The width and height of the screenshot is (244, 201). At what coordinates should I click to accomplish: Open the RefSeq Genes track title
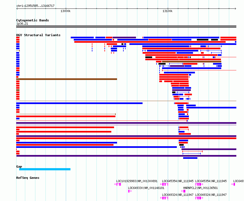pos(28,178)
